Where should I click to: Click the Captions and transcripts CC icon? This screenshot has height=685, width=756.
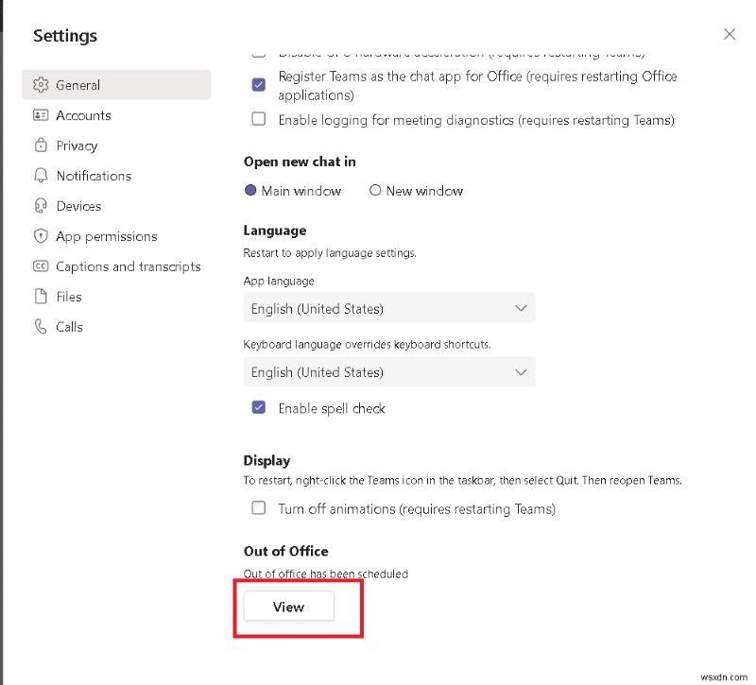[x=41, y=266]
